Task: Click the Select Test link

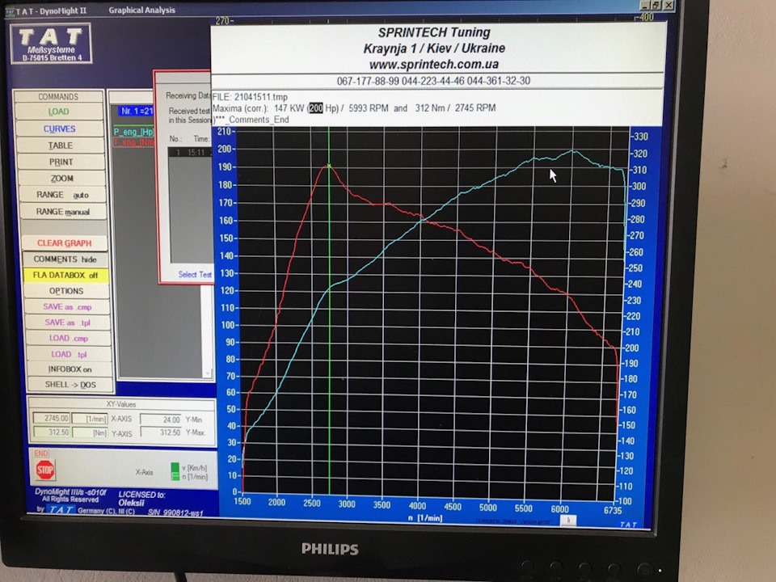Action: tap(195, 274)
